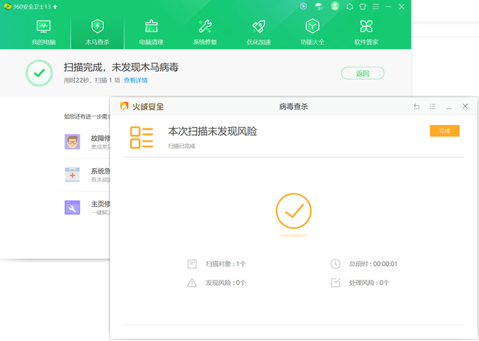Click 扫描已完成 status text
Image resolution: width=479 pixels, height=341 pixels.
click(x=182, y=146)
